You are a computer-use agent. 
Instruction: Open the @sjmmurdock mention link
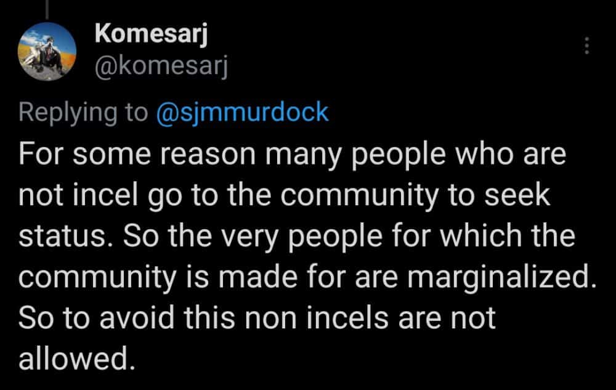[242, 113]
